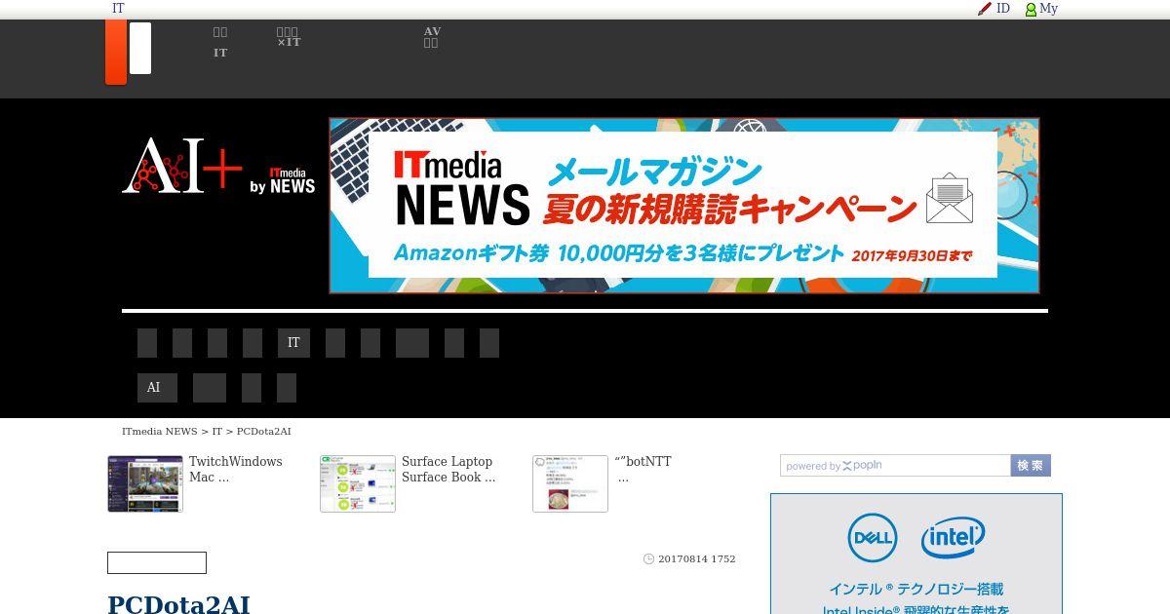1170x614 pixels.
Task: Open the botNTT article text link
Action: (x=643, y=469)
